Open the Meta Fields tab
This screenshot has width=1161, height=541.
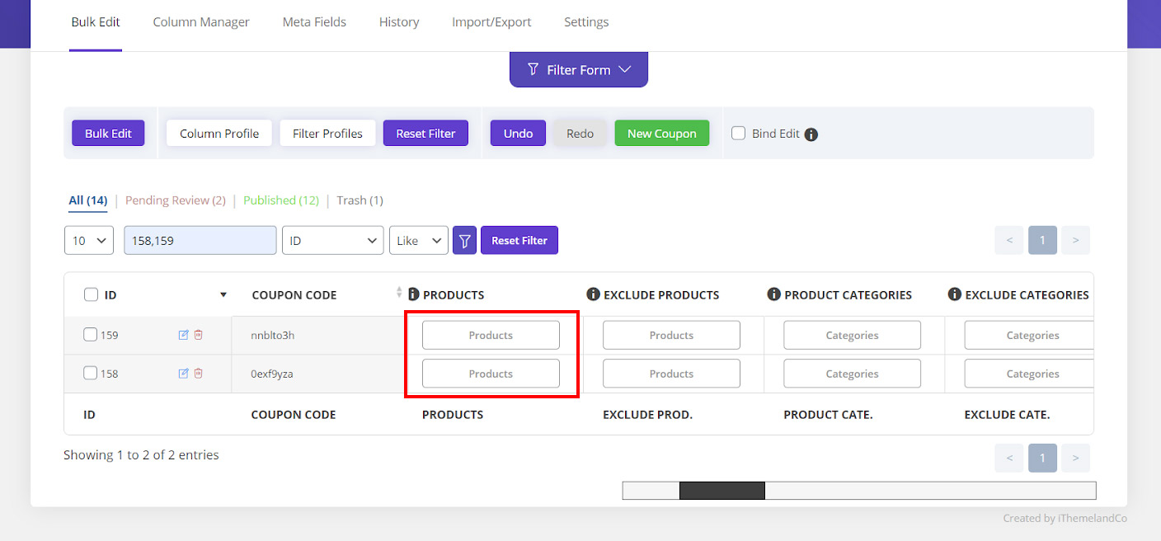click(x=314, y=22)
